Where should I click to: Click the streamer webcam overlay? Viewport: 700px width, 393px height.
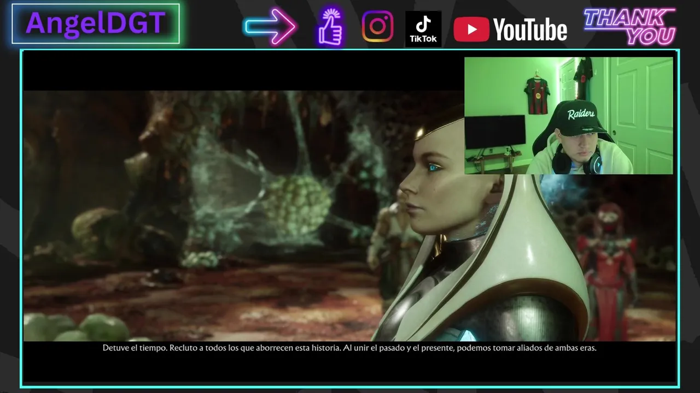(569, 116)
